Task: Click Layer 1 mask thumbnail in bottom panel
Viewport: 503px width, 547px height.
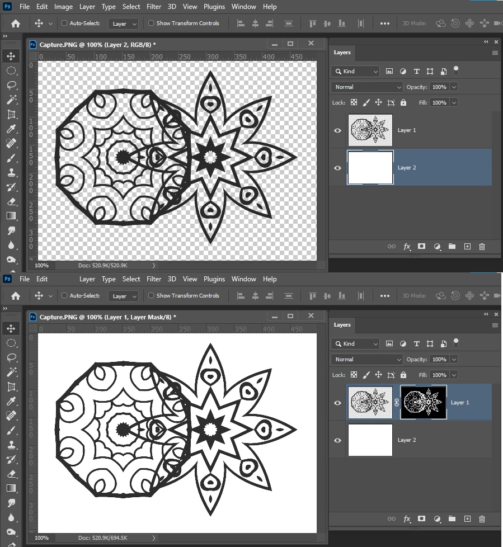Action: [424, 402]
